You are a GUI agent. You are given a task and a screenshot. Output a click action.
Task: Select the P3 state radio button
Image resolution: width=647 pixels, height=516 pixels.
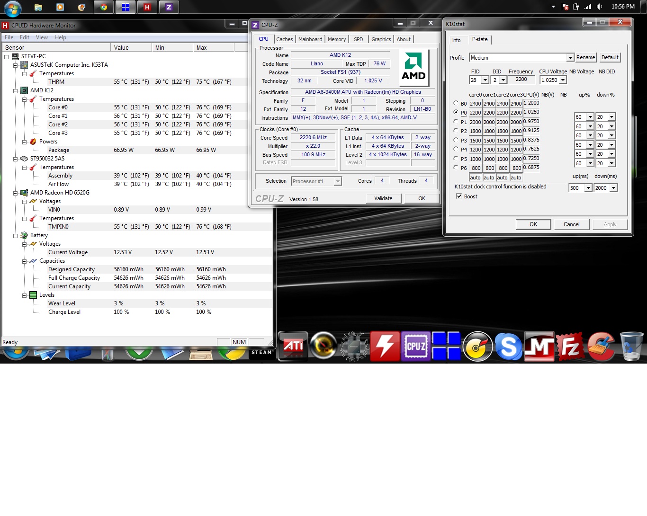pos(456,140)
